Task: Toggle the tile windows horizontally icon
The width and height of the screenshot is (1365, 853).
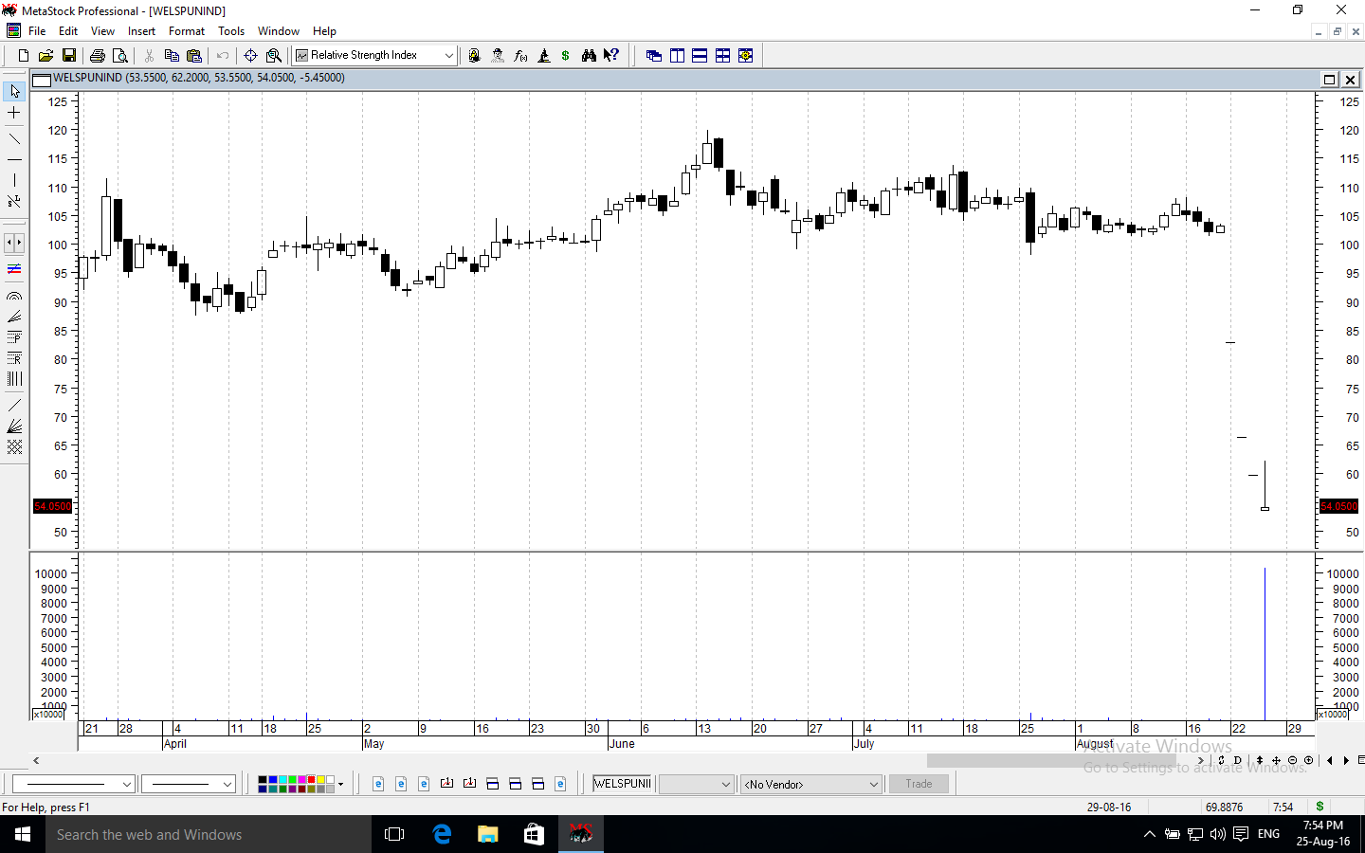Action: point(700,56)
